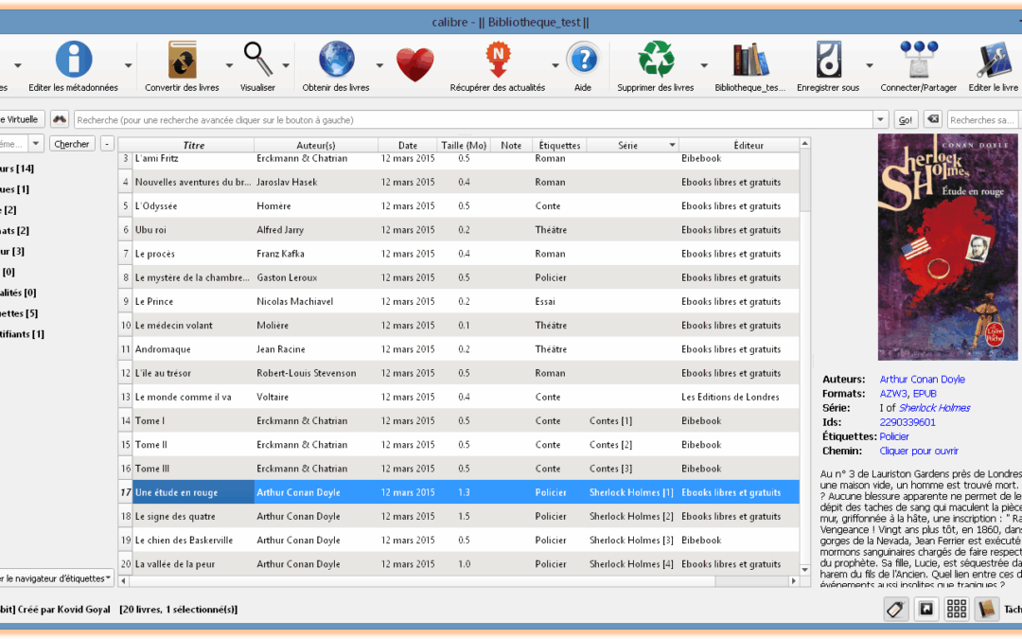Open the 2290339601 id link
Image resolution: width=1022 pixels, height=639 pixels.
[907, 422]
